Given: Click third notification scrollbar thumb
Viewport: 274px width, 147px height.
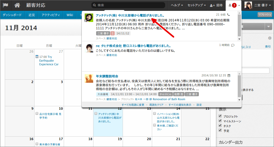Looking at the screenshot, I should [239, 86].
